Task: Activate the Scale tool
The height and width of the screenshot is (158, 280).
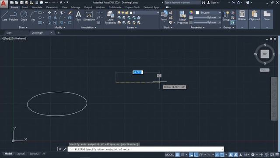Action: click(56, 22)
